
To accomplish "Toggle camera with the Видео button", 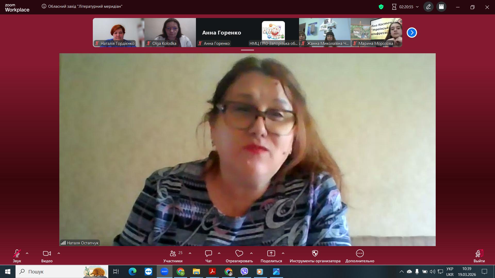I will pos(47,254).
